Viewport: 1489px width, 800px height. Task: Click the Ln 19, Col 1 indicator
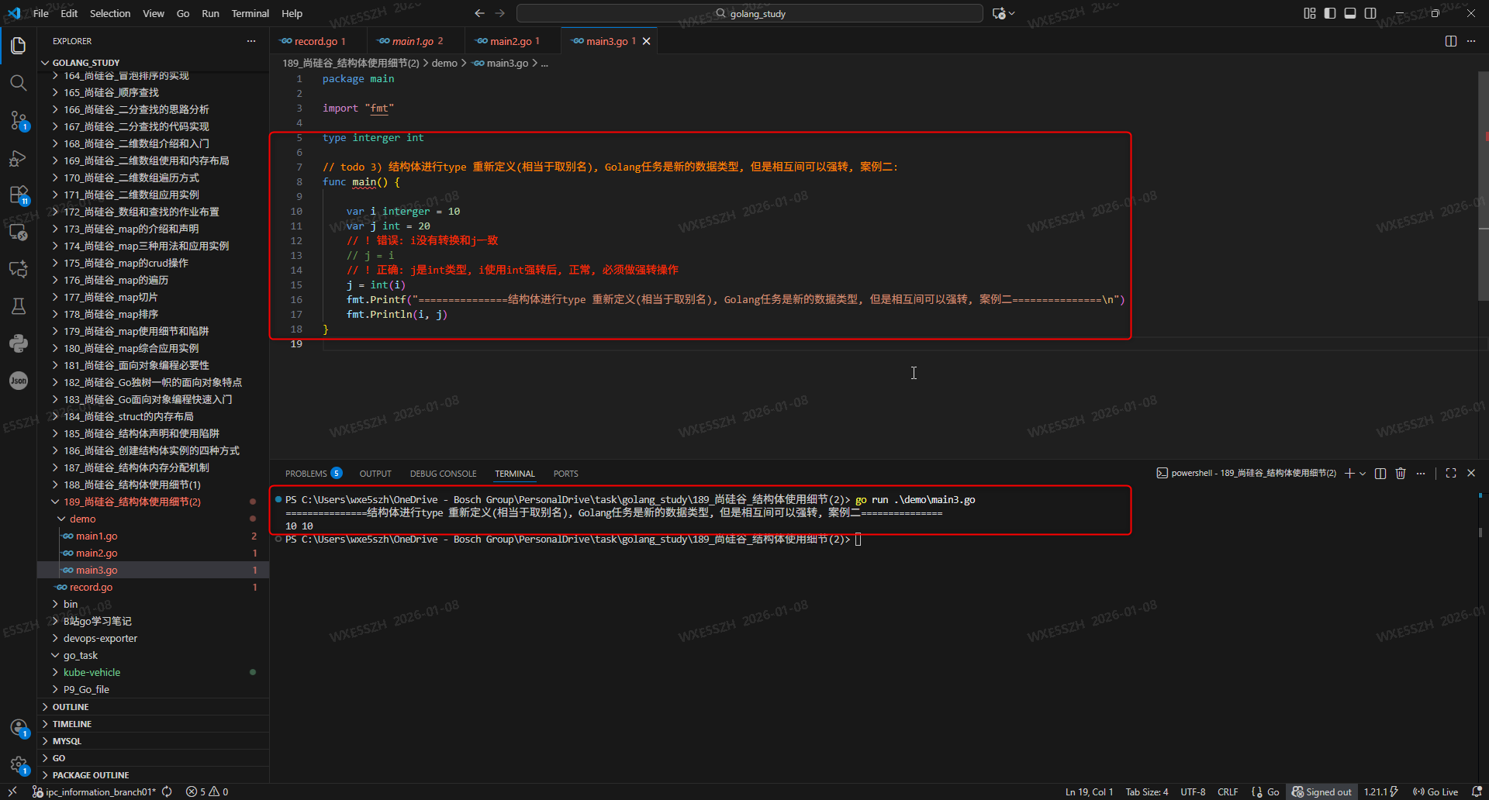point(1089,791)
